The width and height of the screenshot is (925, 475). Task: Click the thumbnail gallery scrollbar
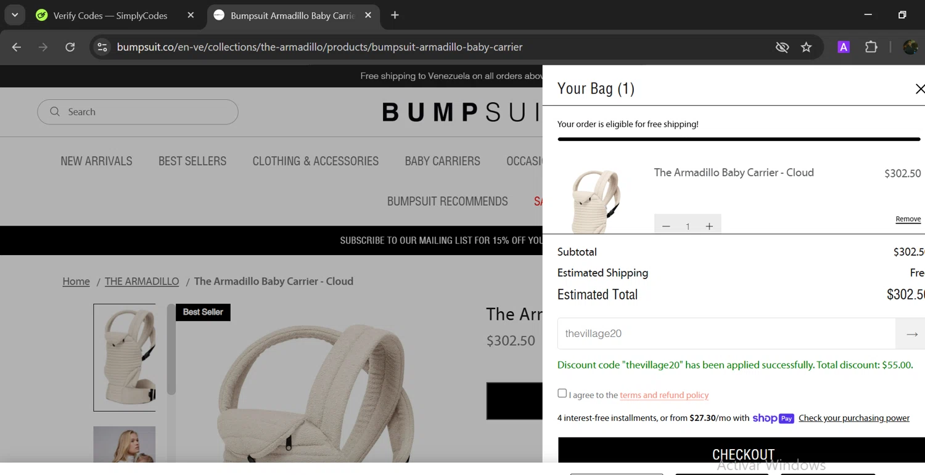point(171,350)
